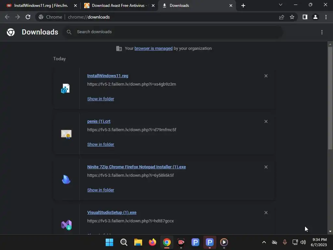Image resolution: width=333 pixels, height=250 pixels.
Task: Open the Chrome profile avatar icon
Action: [x=315, y=17]
